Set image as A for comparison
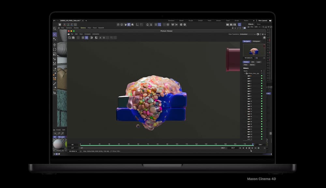This screenshot has height=188, width=326. (100, 38)
